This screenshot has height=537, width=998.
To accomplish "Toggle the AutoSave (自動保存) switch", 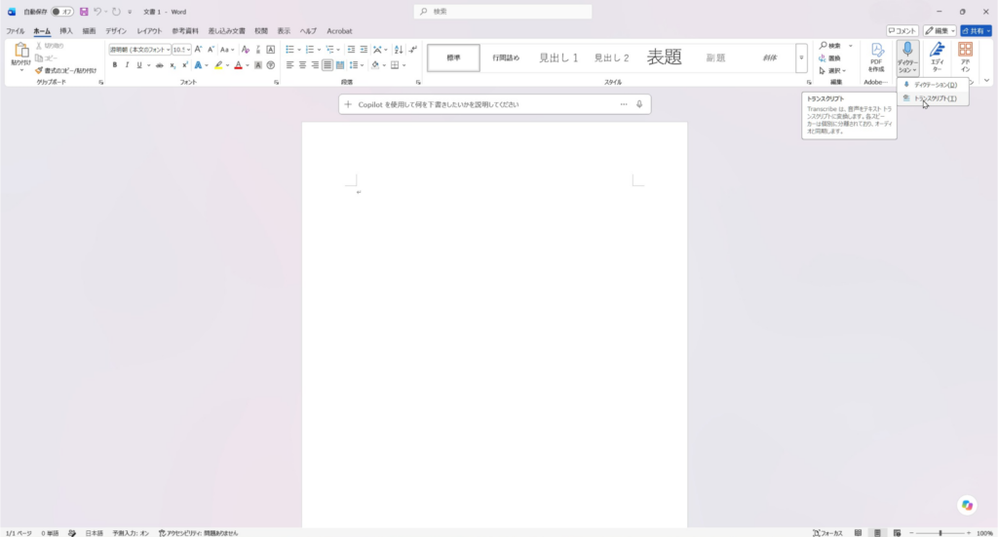I will [x=61, y=12].
